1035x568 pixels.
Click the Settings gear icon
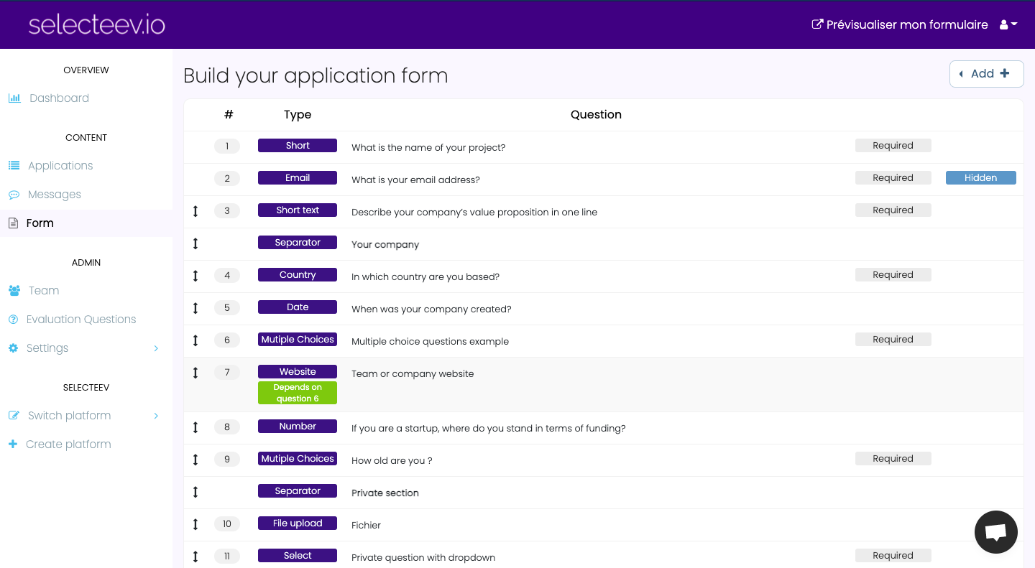pos(13,348)
